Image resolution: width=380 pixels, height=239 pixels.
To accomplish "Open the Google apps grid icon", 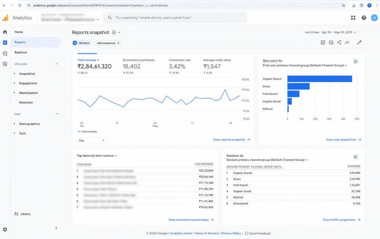I will click(353, 18).
